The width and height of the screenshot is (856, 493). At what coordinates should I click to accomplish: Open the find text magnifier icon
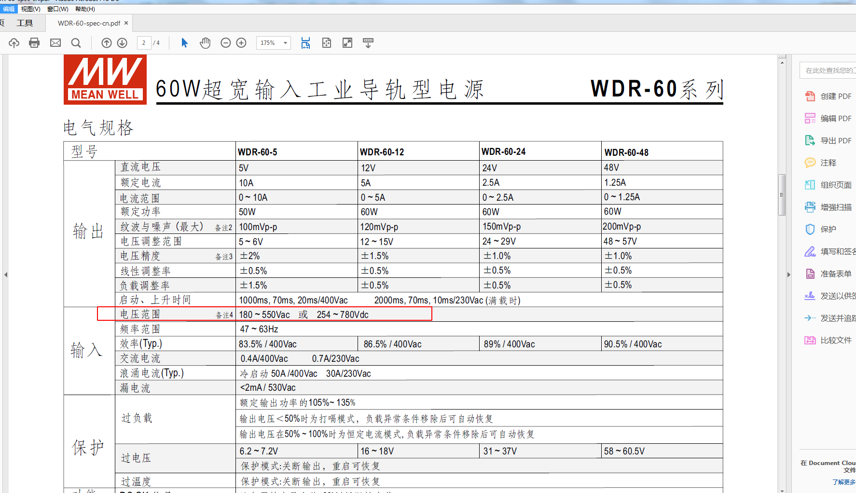pos(76,43)
